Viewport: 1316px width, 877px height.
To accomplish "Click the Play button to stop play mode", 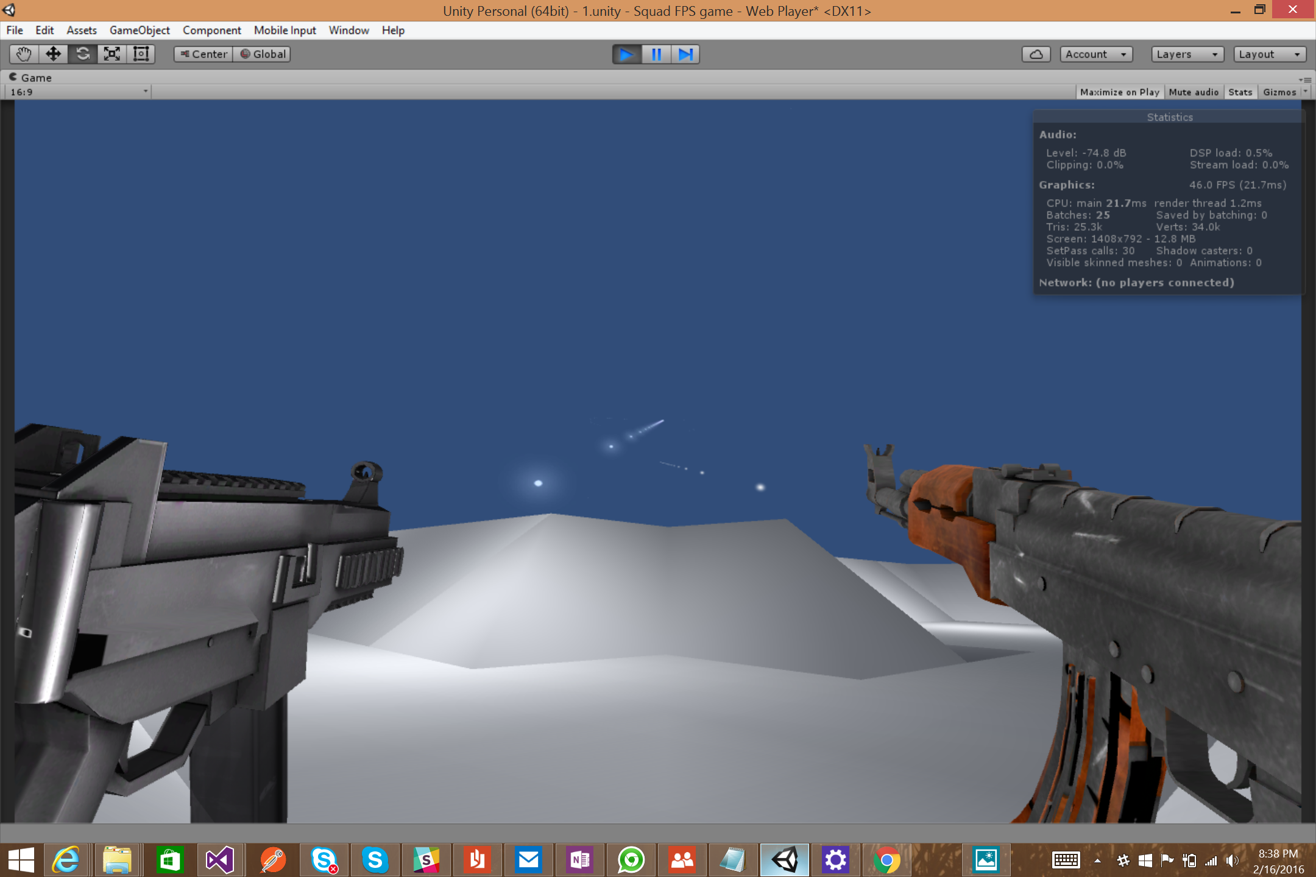I will point(626,54).
